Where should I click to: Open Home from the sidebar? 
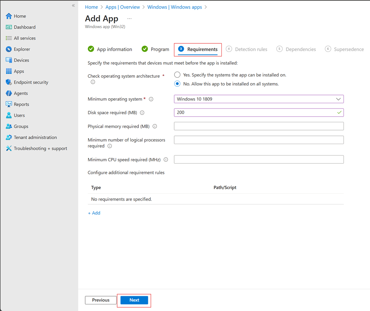[18, 16]
